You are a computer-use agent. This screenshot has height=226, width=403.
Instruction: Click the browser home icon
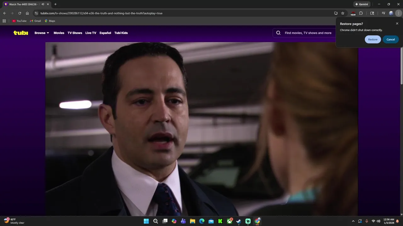coord(27,13)
